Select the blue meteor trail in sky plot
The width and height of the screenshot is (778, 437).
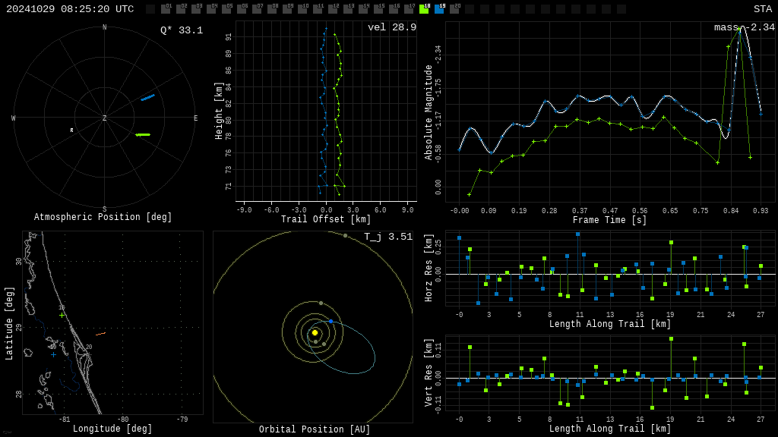pos(147,97)
